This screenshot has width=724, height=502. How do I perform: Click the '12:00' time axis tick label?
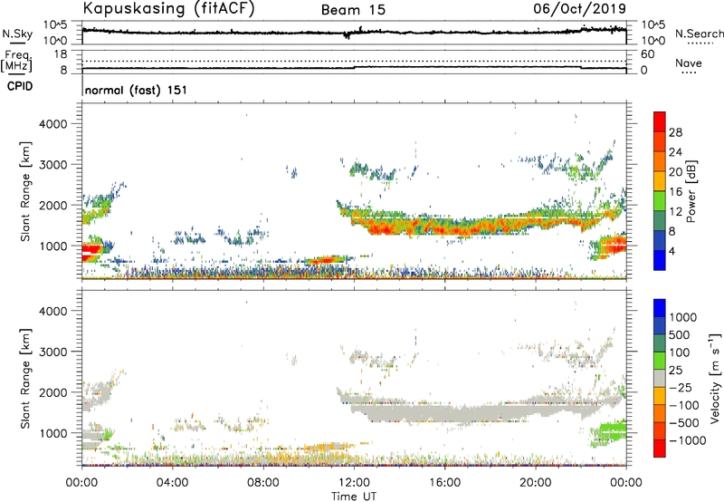click(x=354, y=483)
